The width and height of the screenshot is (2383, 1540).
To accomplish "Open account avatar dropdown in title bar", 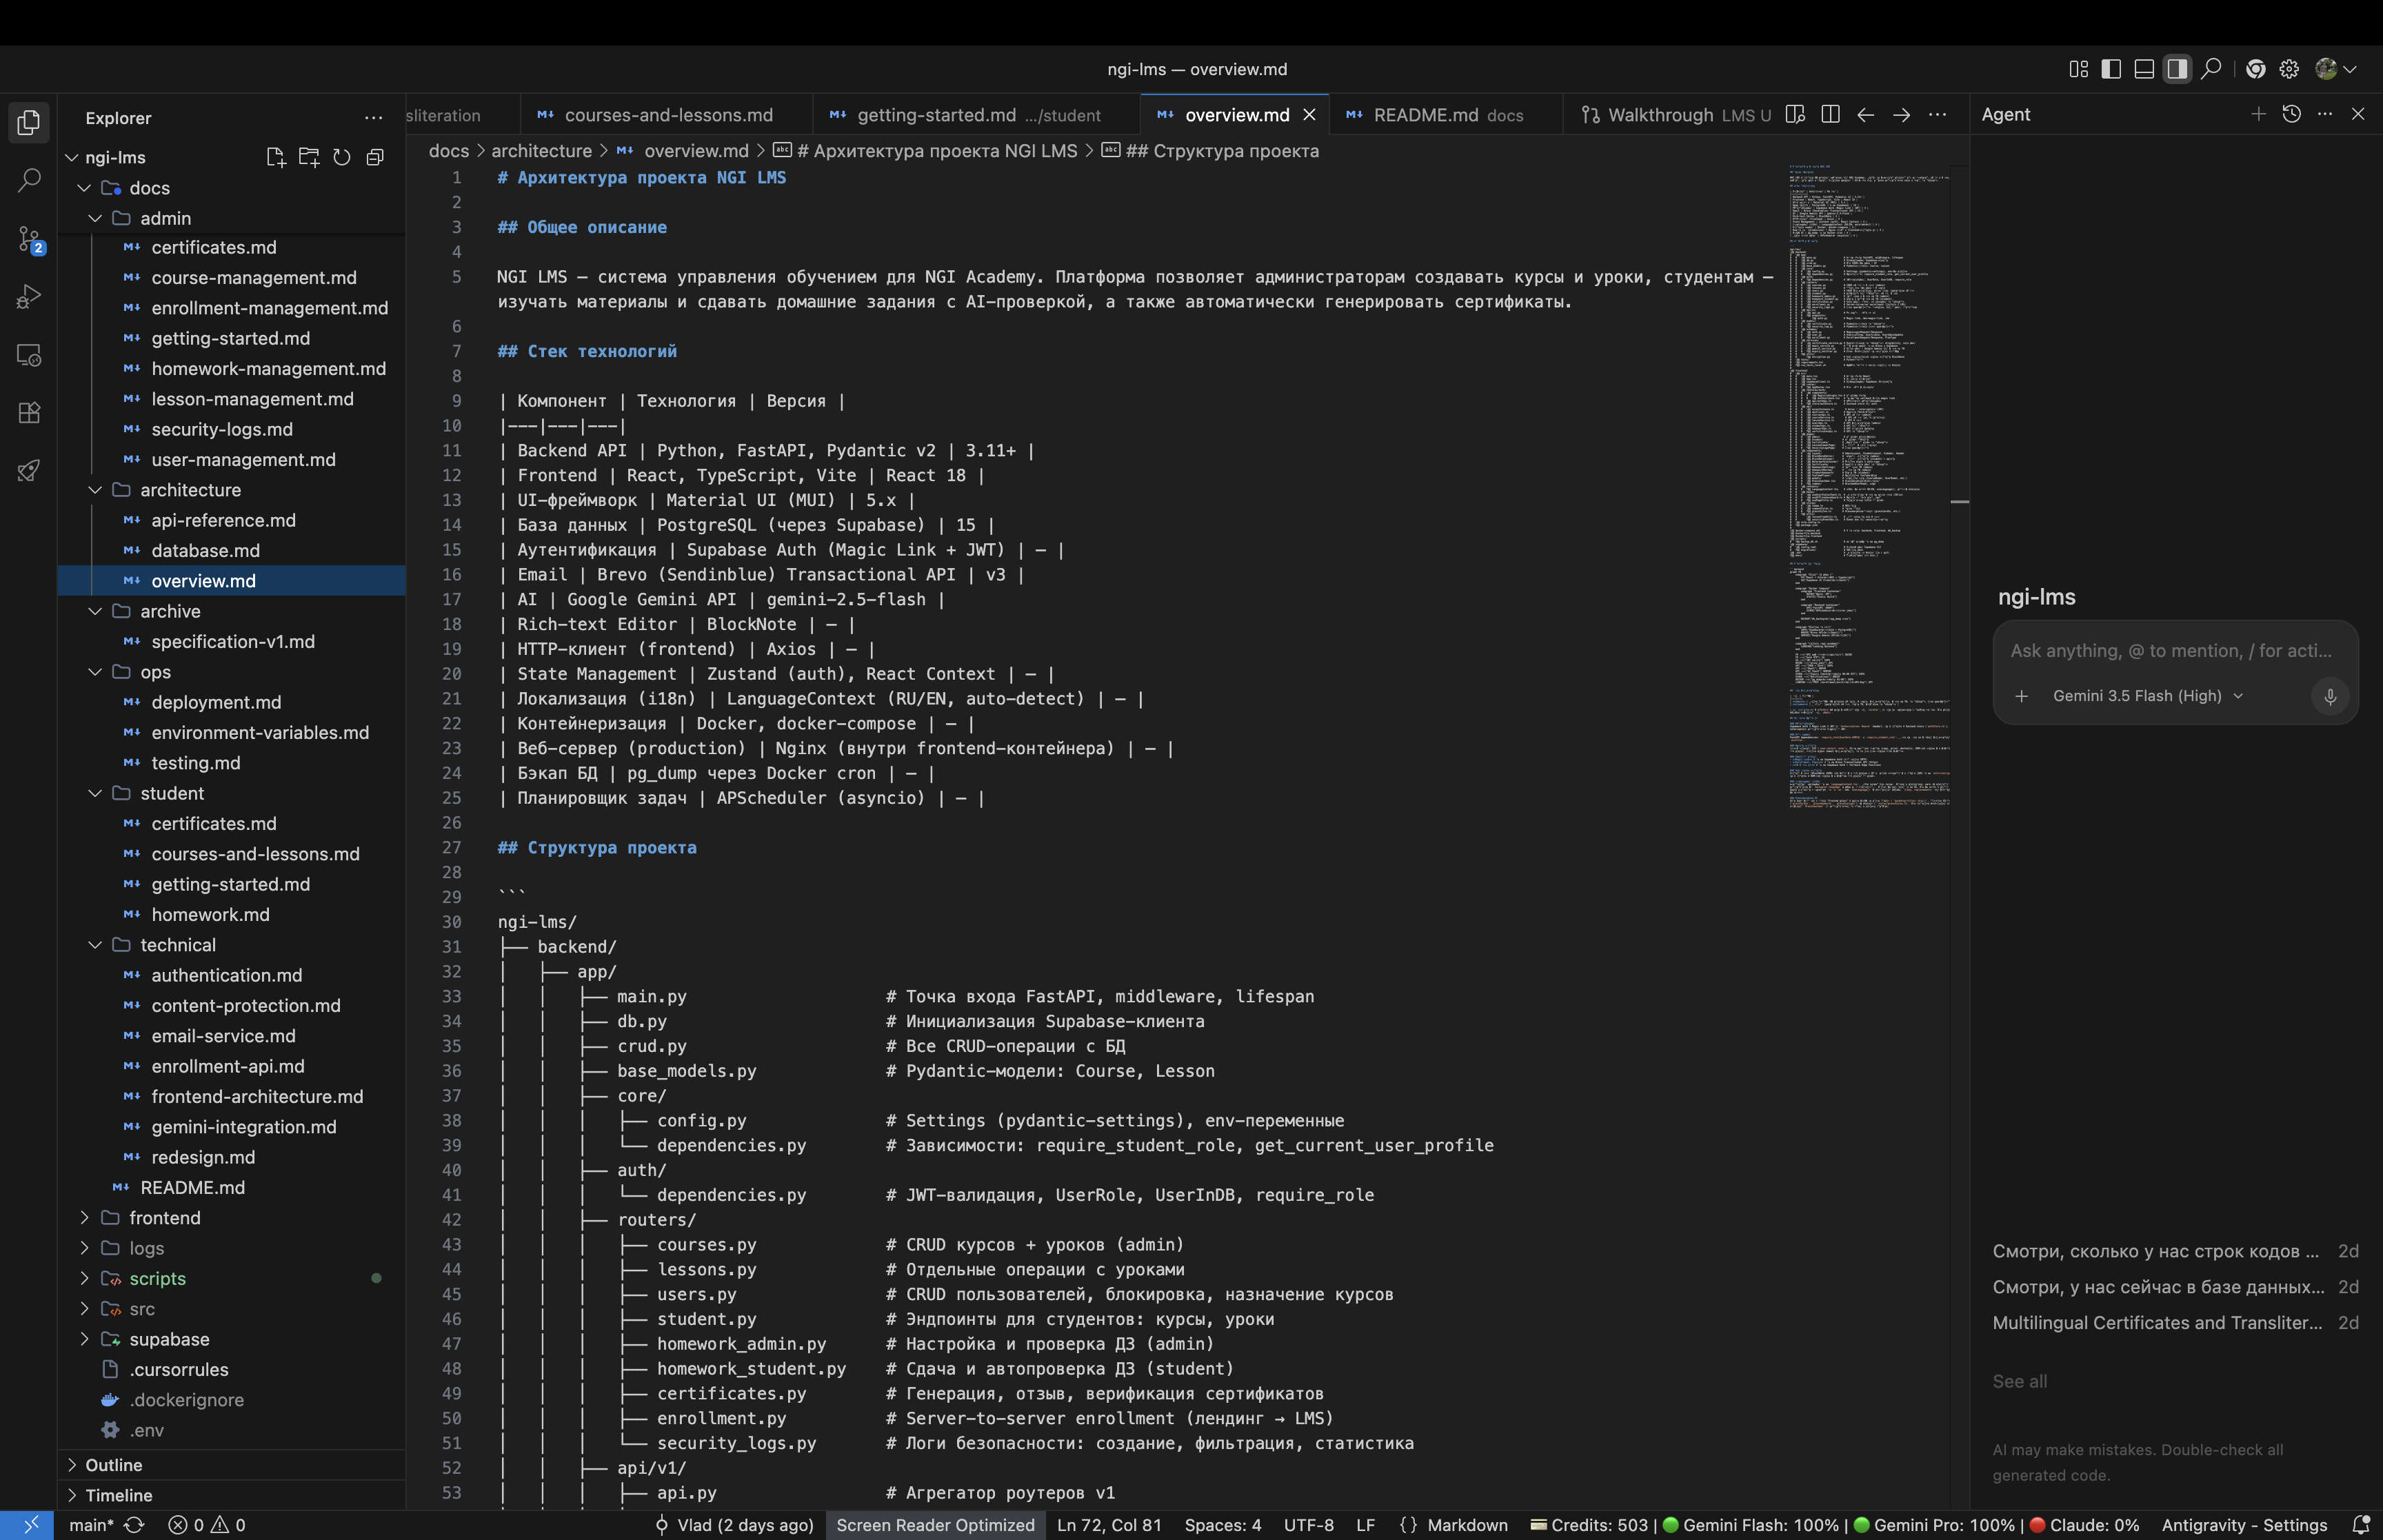I will click(x=2337, y=69).
